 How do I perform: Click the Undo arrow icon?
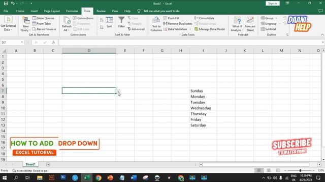(x=13, y=4)
